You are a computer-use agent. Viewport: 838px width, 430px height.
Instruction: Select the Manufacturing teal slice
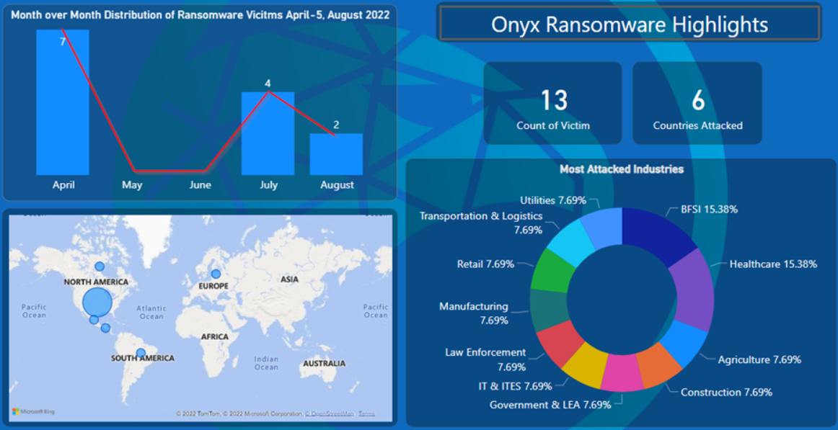(x=550, y=310)
